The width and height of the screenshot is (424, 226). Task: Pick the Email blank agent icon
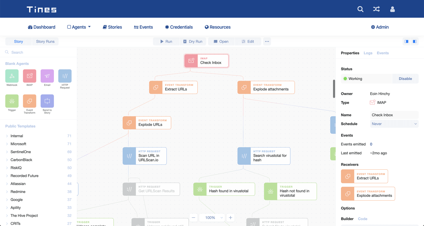click(x=47, y=76)
